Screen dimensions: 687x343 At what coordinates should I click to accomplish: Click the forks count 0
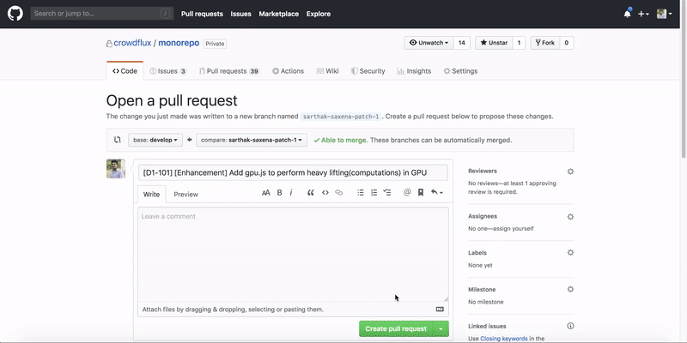tap(567, 43)
